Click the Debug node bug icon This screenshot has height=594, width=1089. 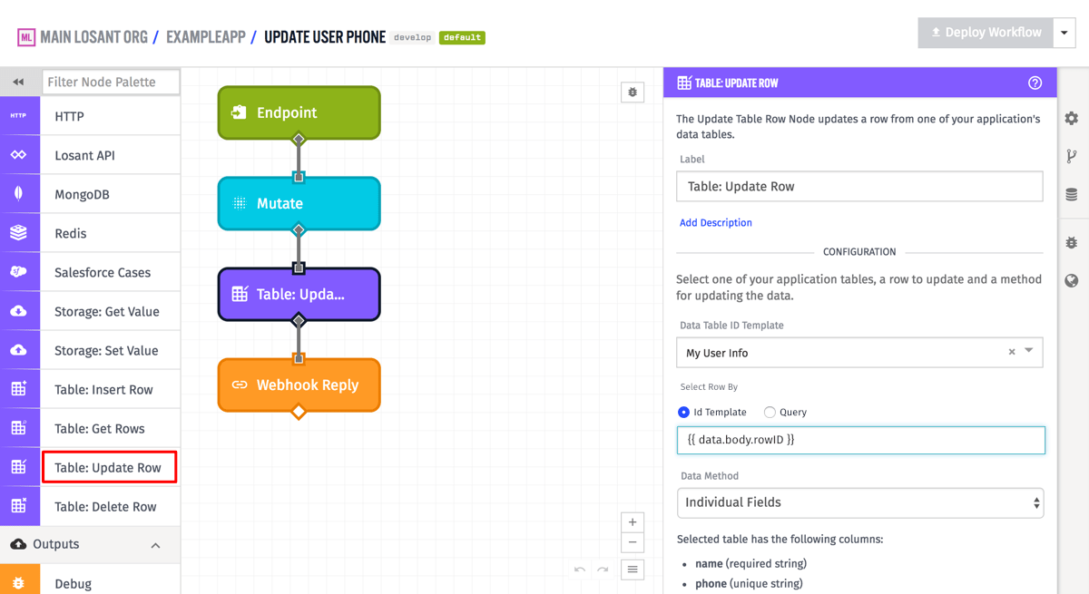click(19, 583)
